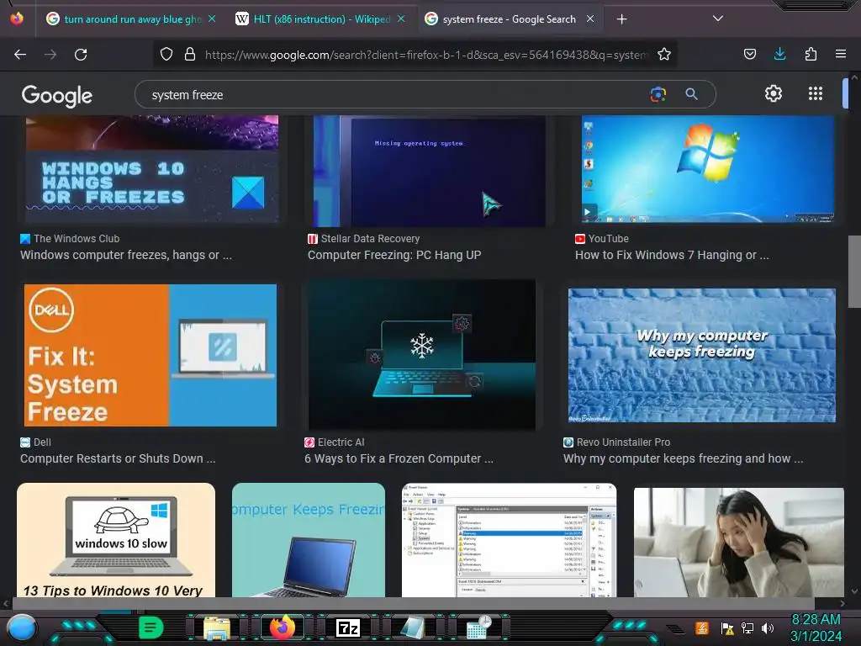
Task: Open the stressed woman photo result
Action: coord(738,543)
